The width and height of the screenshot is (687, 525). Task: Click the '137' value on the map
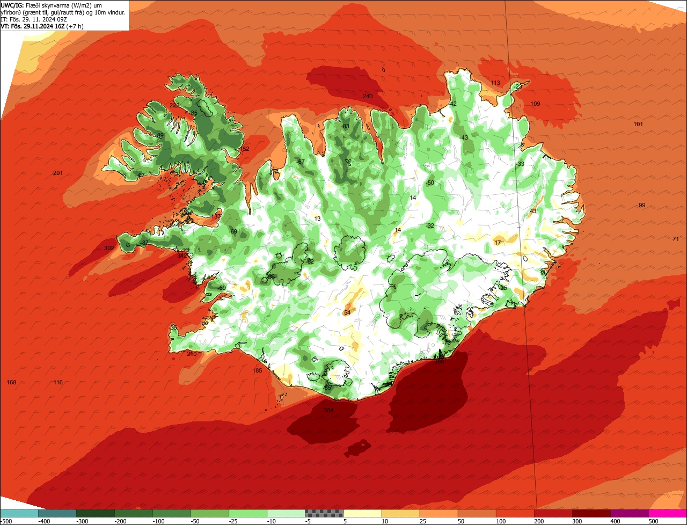pos(216,216)
